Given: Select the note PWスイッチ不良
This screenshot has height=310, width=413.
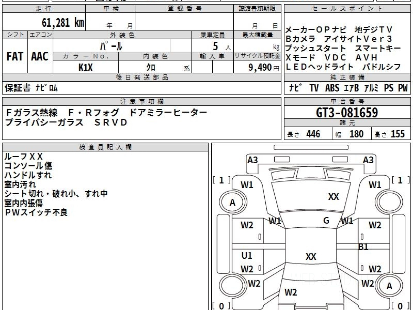Looking at the screenshot, I should (x=36, y=212).
